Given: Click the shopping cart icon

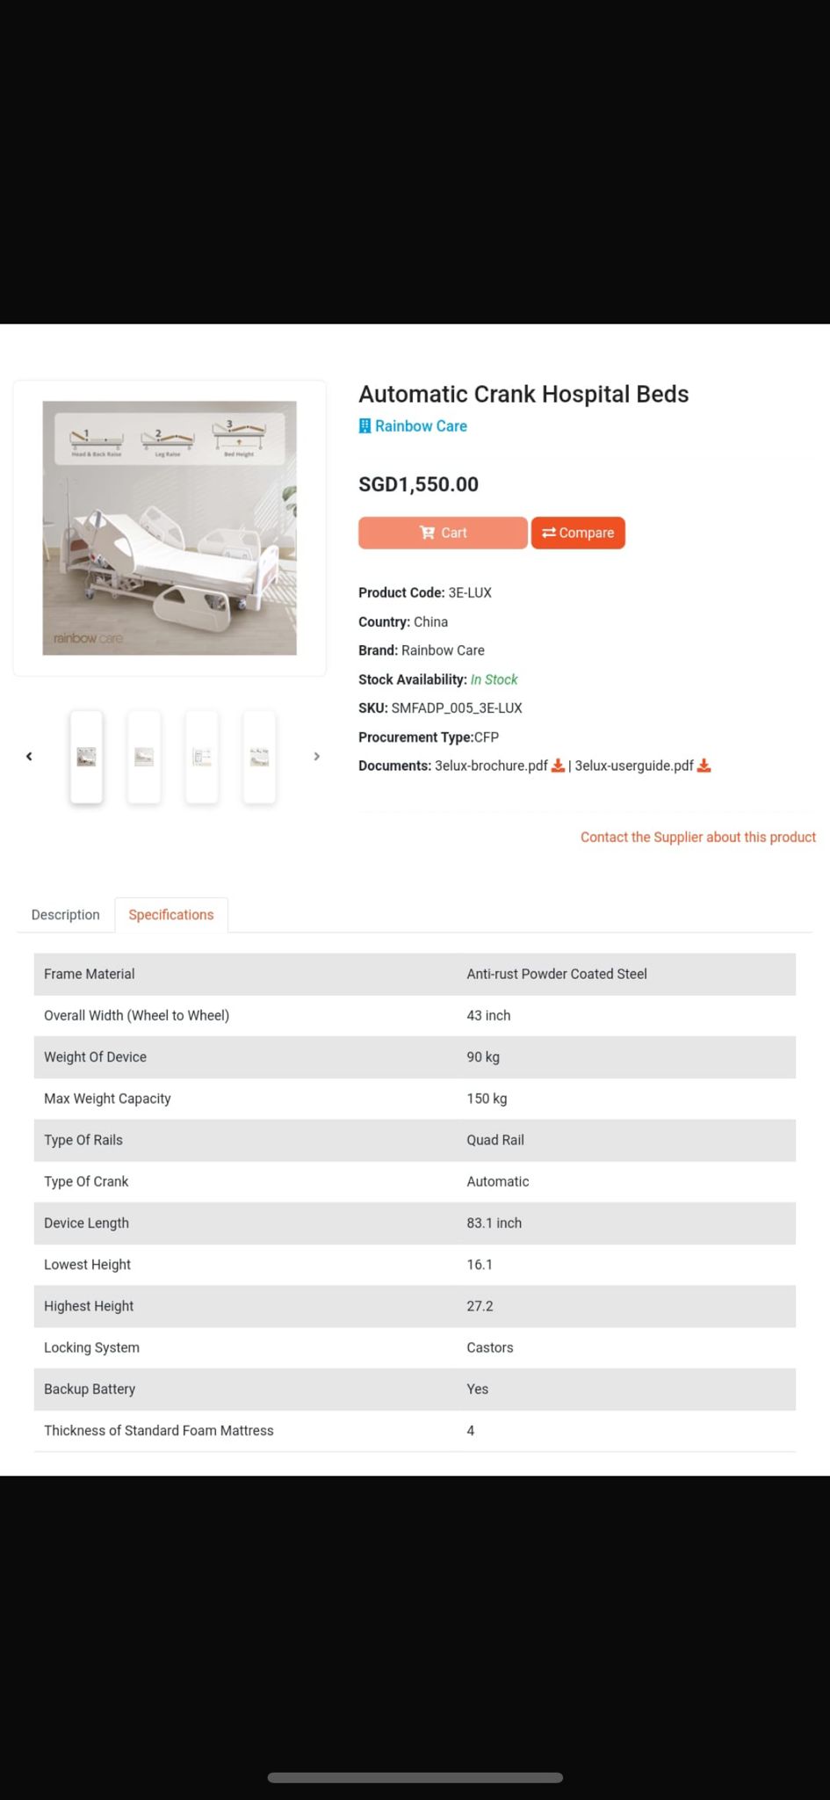Looking at the screenshot, I should 427,533.
